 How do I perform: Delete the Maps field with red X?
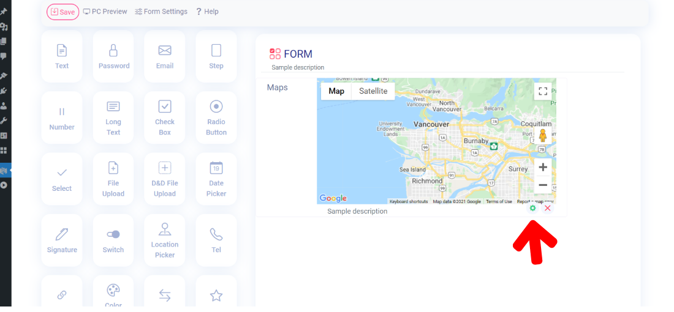click(x=548, y=208)
